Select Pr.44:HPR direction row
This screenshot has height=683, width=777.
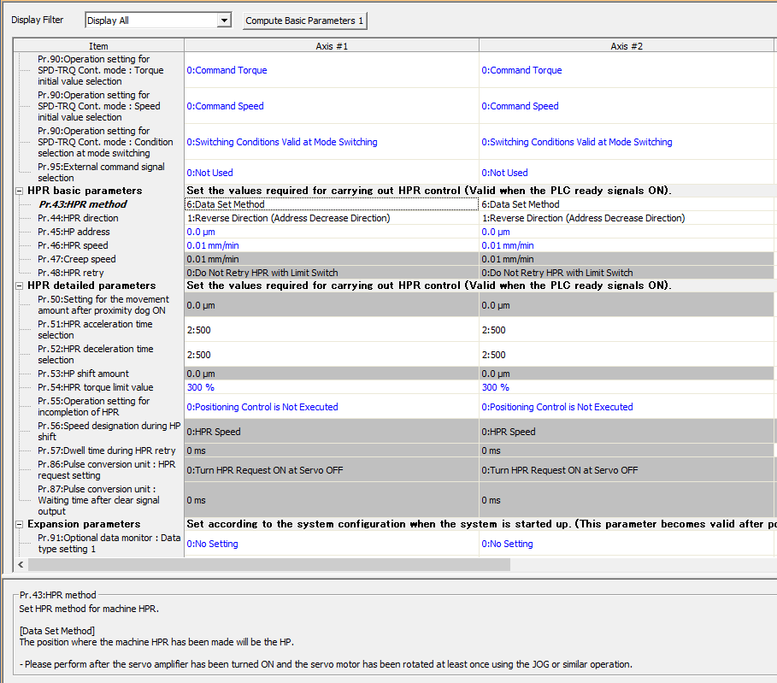point(78,218)
